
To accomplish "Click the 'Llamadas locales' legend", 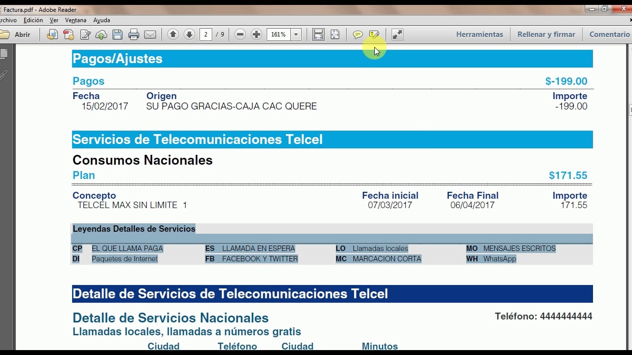I will pos(380,248).
